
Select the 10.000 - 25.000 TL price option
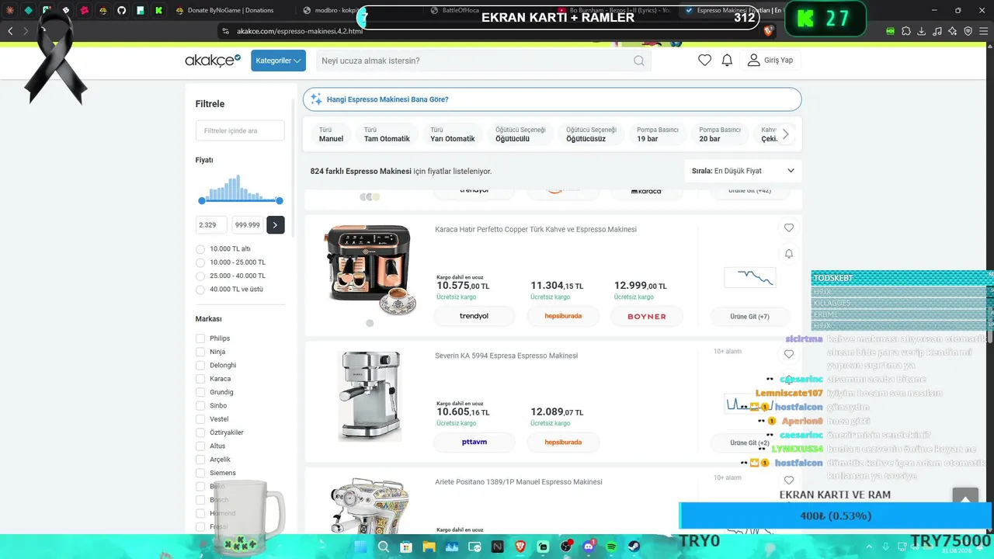tap(200, 262)
